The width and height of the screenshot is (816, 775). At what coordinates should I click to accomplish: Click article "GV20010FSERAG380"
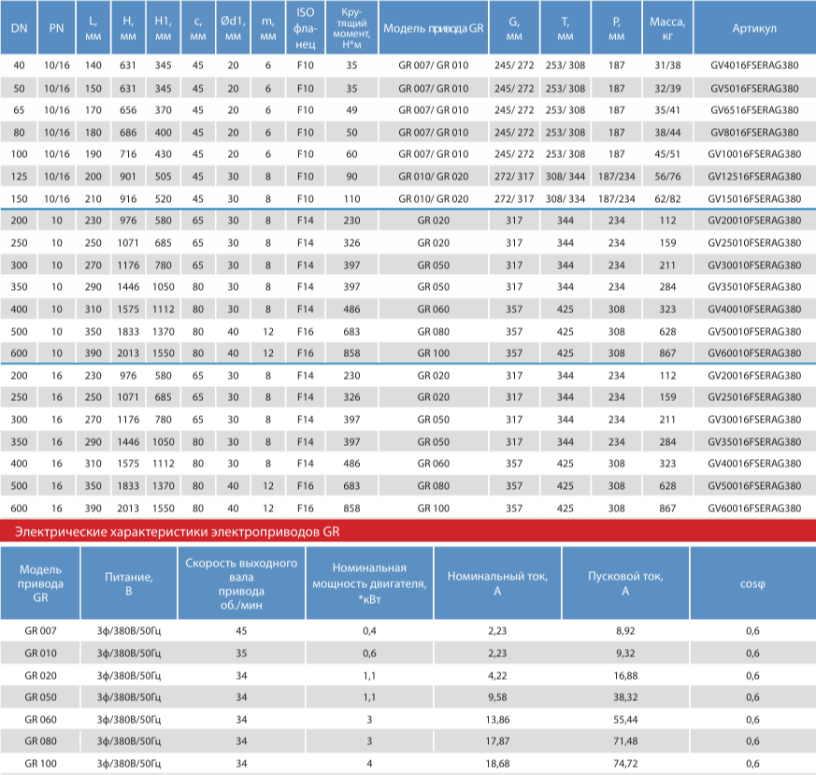pos(754,221)
